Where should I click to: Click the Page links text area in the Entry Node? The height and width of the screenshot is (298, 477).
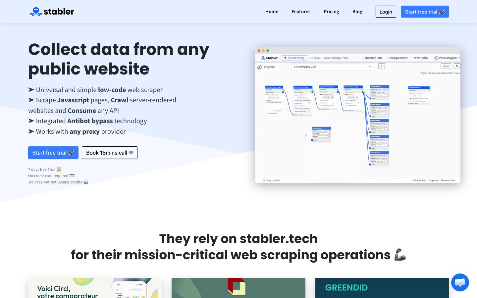point(274,105)
